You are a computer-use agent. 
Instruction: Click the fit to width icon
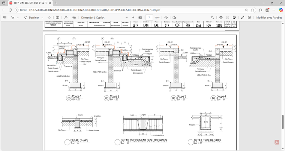click(140, 18)
